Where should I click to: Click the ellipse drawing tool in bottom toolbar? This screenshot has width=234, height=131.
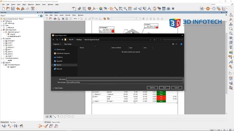pos(62,116)
